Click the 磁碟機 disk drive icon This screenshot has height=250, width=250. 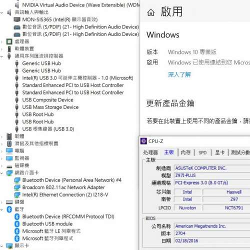(x=9, y=166)
